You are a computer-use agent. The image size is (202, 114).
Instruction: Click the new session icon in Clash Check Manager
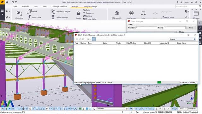click(x=76, y=39)
